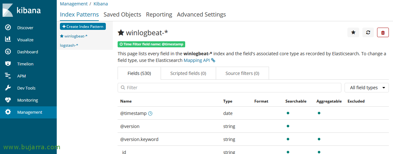Open Visualize via its bar chart icon
The height and width of the screenshot is (154, 393).
(x=8, y=40)
